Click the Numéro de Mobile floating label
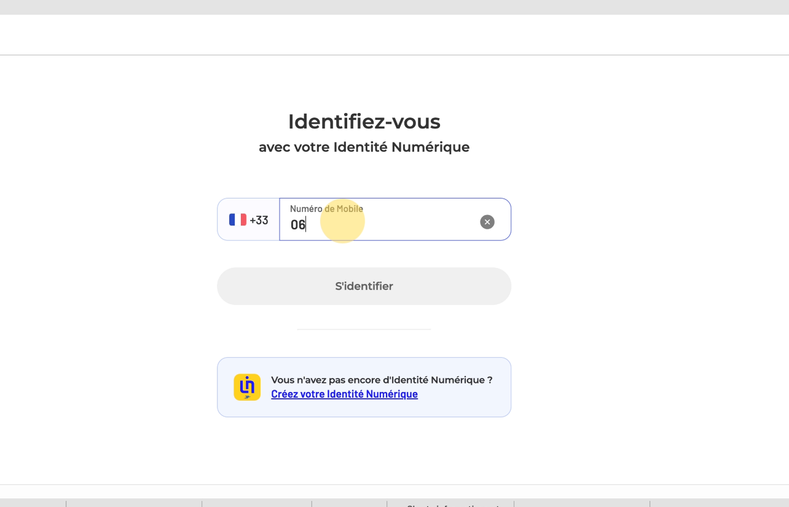The image size is (789, 507). [x=326, y=209]
